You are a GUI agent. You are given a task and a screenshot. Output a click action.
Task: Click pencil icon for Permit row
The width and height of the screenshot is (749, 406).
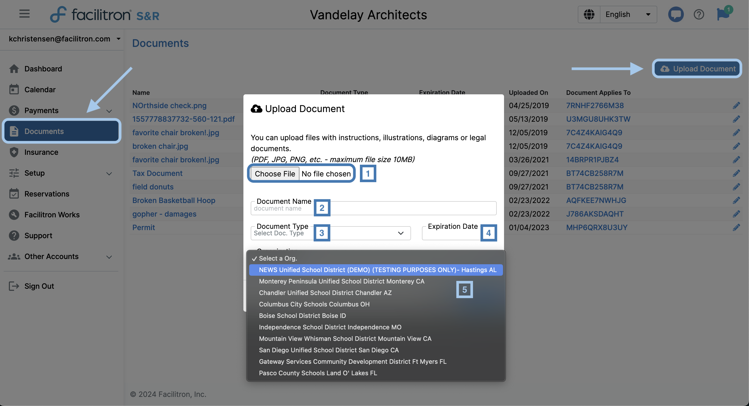[x=736, y=227]
